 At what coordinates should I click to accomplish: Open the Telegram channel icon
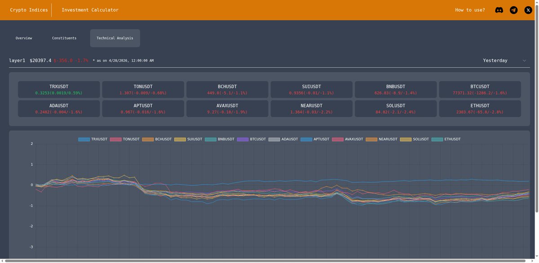pos(513,9)
